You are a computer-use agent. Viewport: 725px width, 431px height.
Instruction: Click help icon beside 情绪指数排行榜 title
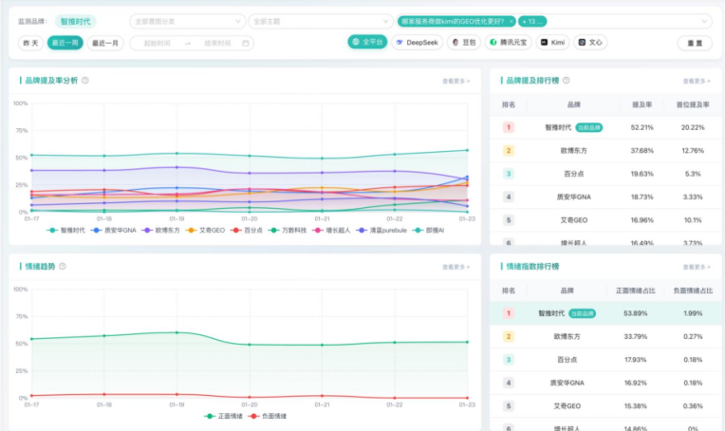[567, 266]
